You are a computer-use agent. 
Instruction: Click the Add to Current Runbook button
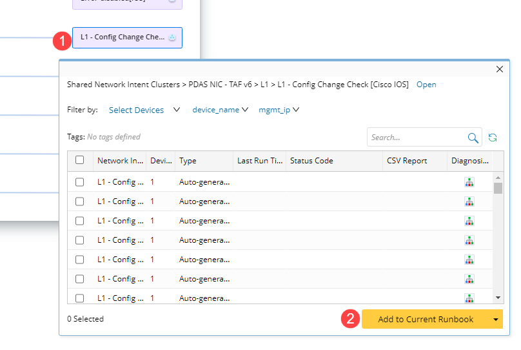point(425,319)
